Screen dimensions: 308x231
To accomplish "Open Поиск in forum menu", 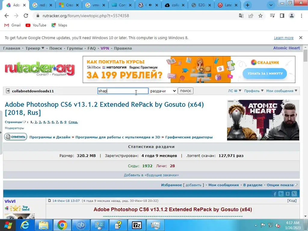I will [56, 48].
